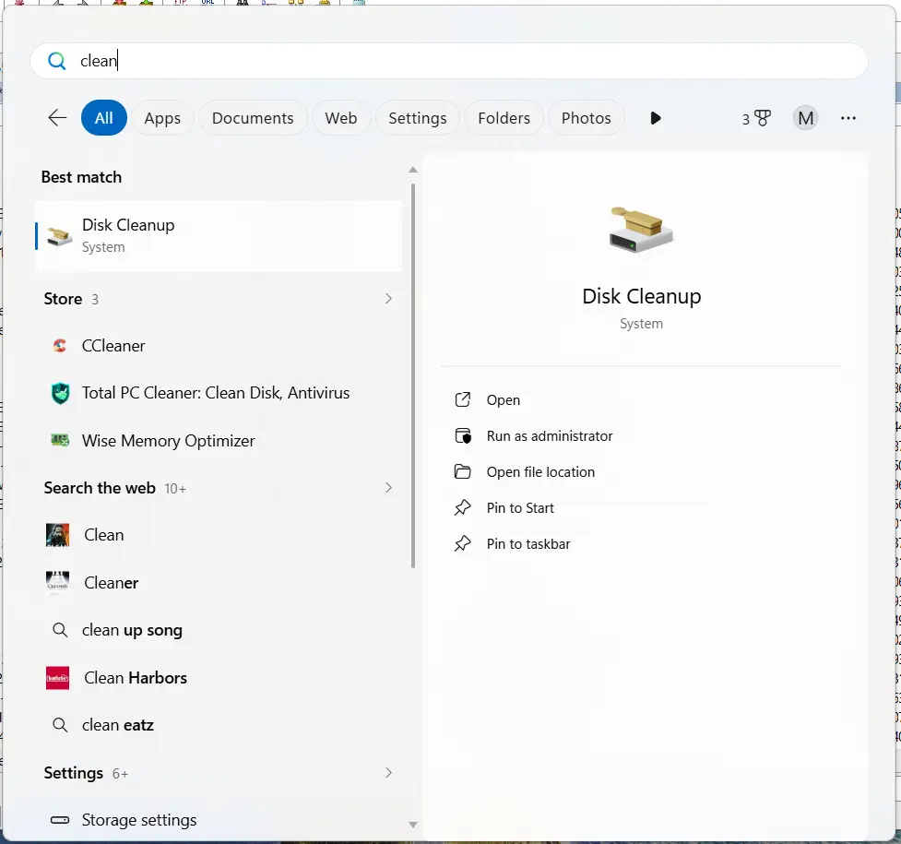The height and width of the screenshot is (844, 901).
Task: Click the Run as administrator shield icon
Action: point(463,435)
